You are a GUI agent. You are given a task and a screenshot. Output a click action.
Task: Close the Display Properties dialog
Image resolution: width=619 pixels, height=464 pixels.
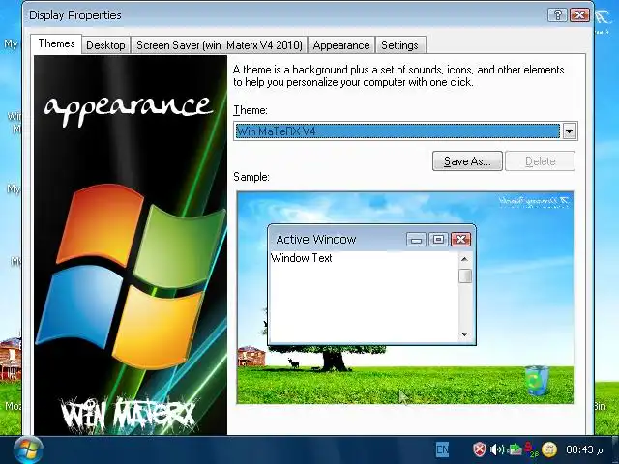click(x=580, y=15)
